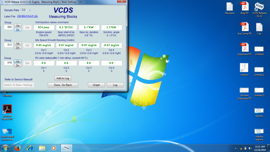Open Windows Media Player in taskbar
Image resolution: width=270 pixels, height=152 pixels.
[x=54, y=148]
